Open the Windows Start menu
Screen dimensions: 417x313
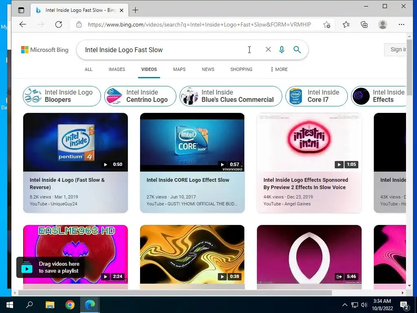tap(10, 305)
